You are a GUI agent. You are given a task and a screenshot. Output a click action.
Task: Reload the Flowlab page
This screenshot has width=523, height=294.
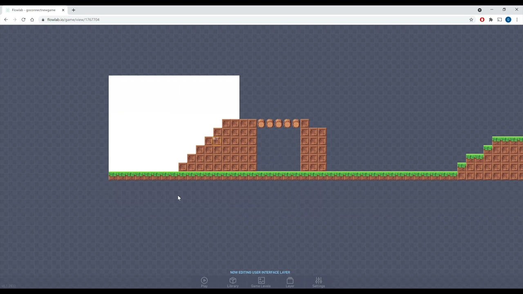[23, 20]
